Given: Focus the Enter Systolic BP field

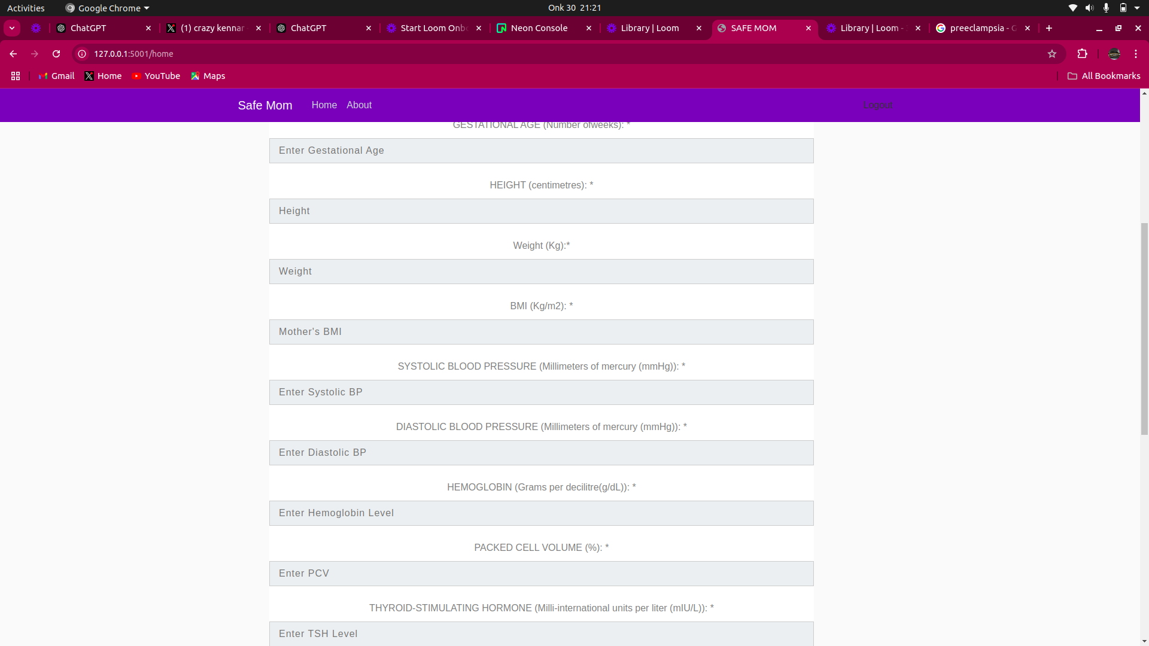Looking at the screenshot, I should pyautogui.click(x=541, y=392).
